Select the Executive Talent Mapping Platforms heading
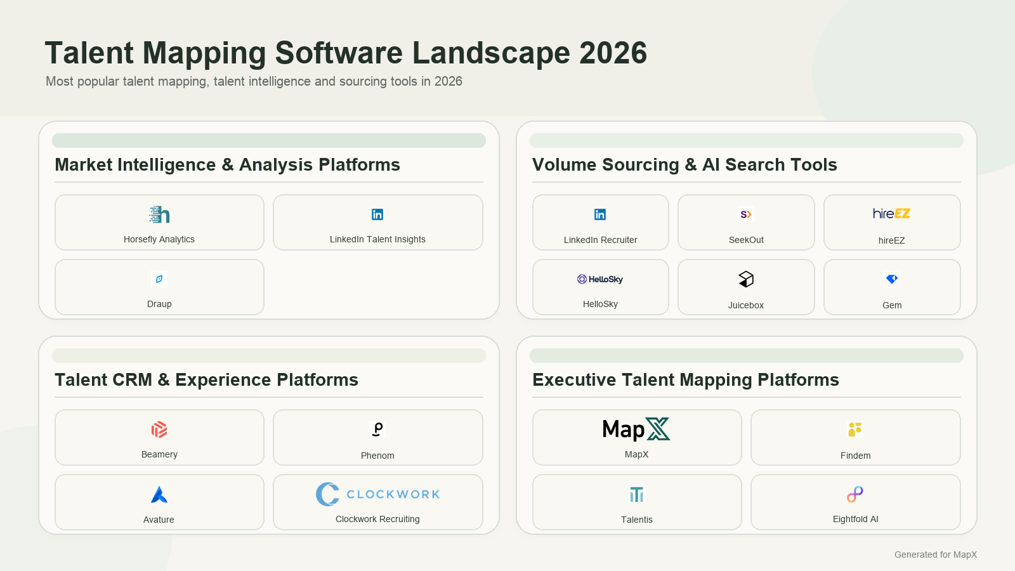Image resolution: width=1015 pixels, height=571 pixels. click(x=686, y=379)
